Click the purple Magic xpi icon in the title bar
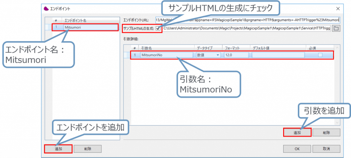This screenshot has width=351, height=158. [x=47, y=8]
